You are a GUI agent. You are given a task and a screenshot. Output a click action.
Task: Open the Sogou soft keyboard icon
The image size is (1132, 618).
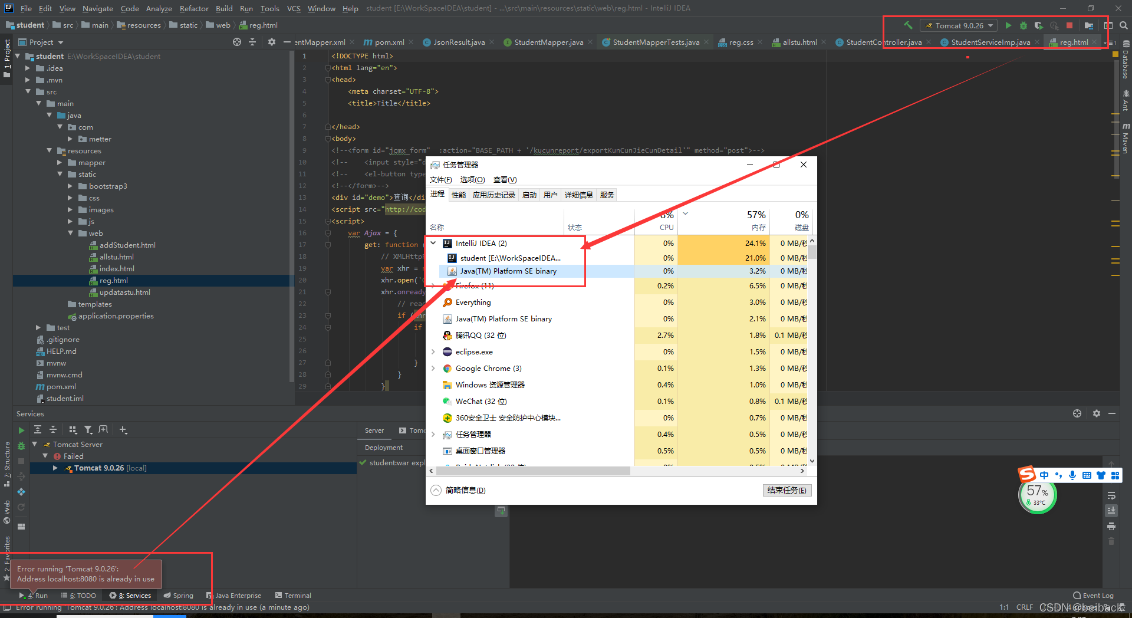coord(1087,475)
